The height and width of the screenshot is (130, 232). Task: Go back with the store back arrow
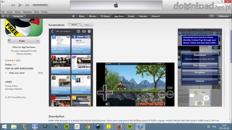pos(3,16)
